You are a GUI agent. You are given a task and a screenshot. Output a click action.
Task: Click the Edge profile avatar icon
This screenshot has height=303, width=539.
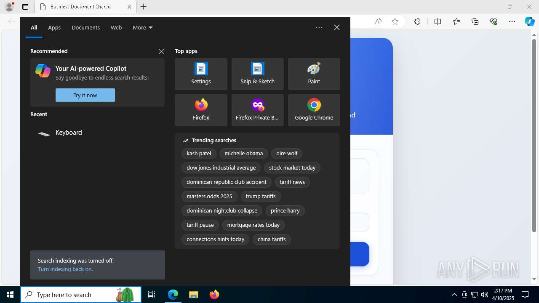pyautogui.click(x=9, y=7)
